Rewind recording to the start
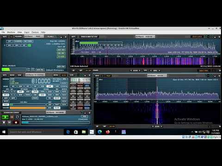The width and height of the screenshot is (222, 166). 9,122
